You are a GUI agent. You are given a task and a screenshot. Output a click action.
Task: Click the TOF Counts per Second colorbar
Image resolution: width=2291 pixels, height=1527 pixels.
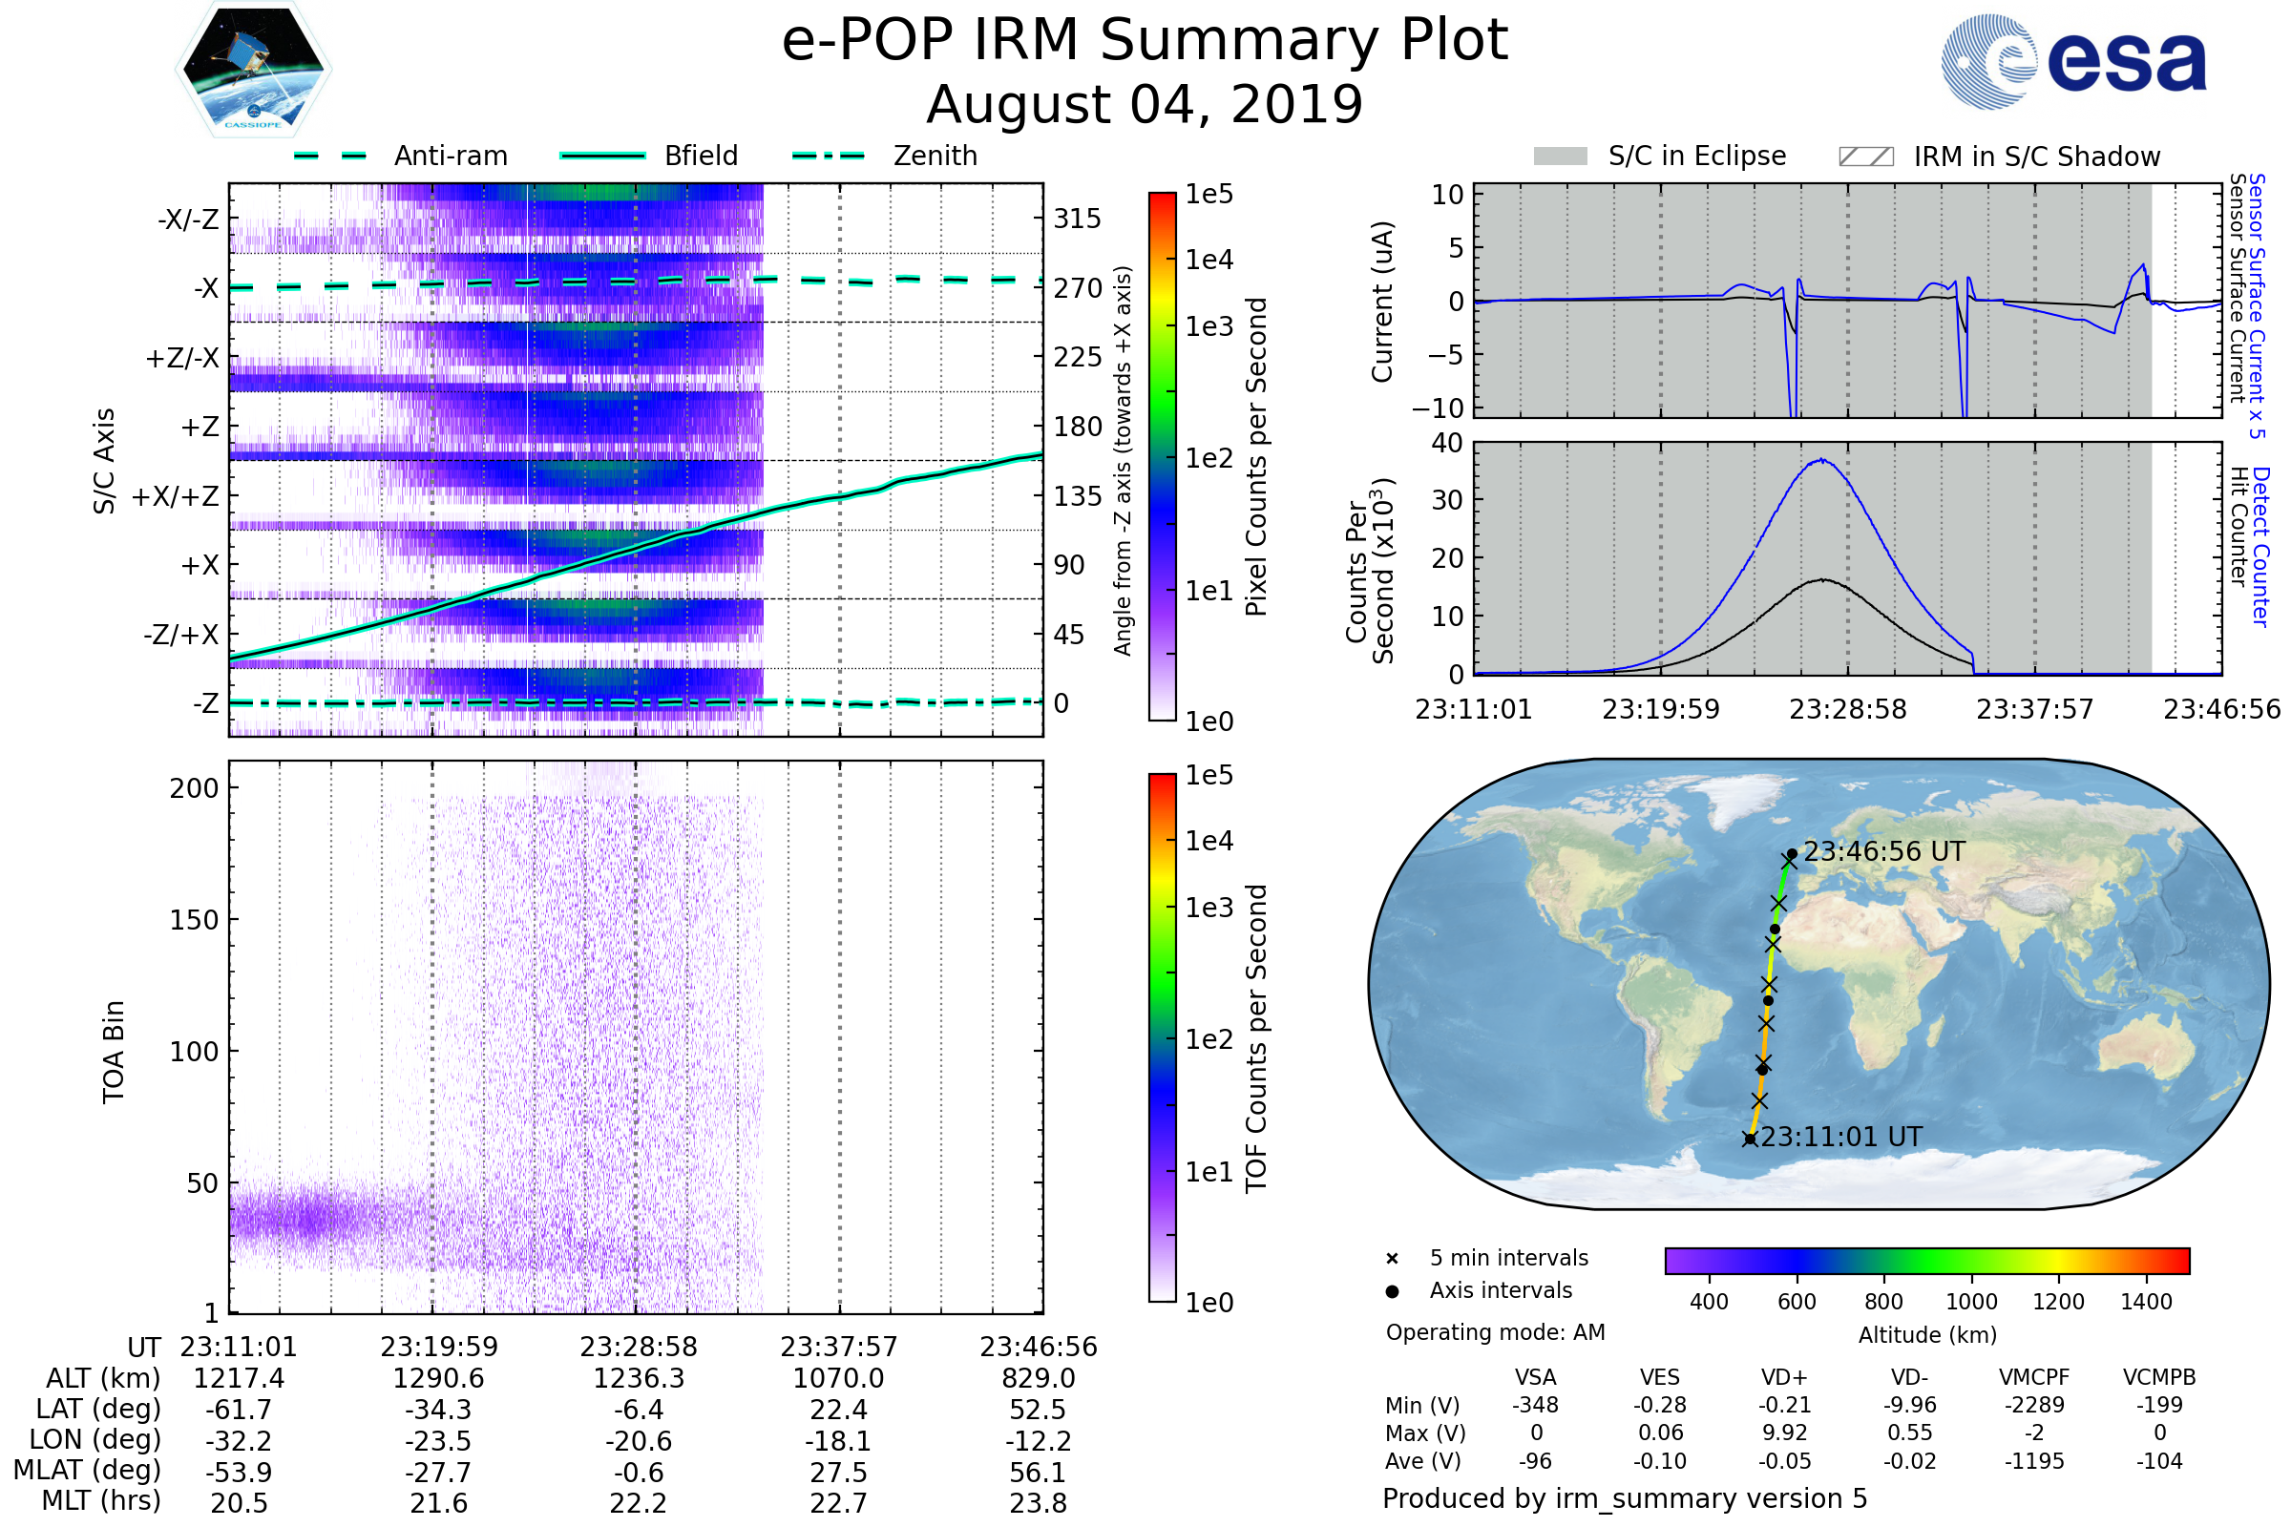1163,1038
